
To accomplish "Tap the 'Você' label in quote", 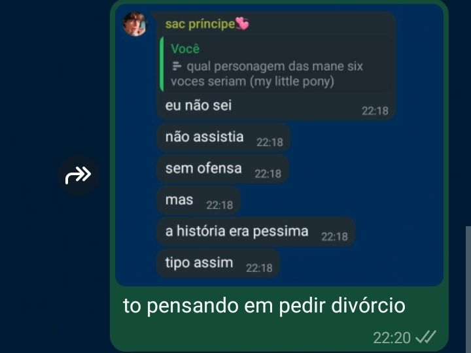I will 185,48.
